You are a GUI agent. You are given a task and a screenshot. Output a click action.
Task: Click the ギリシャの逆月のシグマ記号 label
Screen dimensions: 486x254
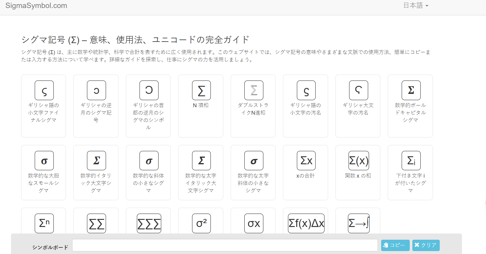[x=96, y=113]
